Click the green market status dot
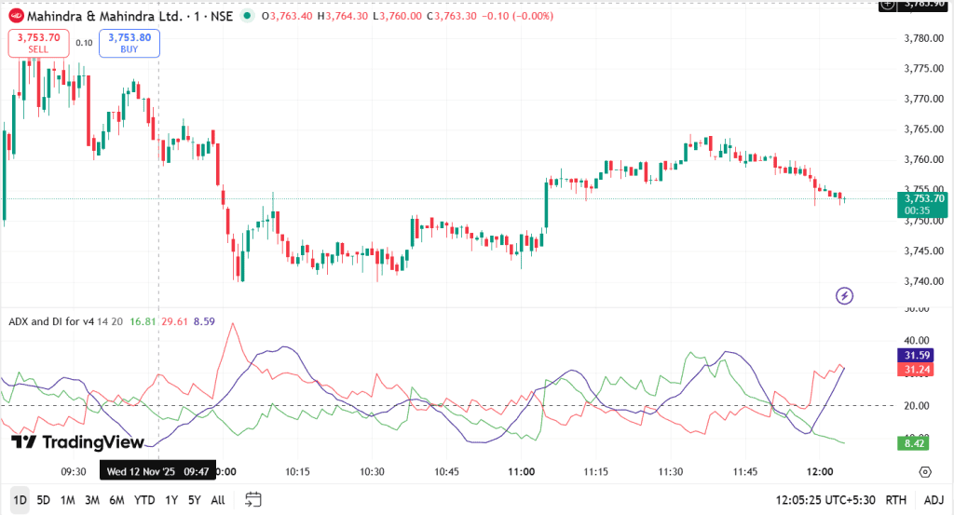Image resolution: width=954 pixels, height=515 pixels. [x=246, y=16]
